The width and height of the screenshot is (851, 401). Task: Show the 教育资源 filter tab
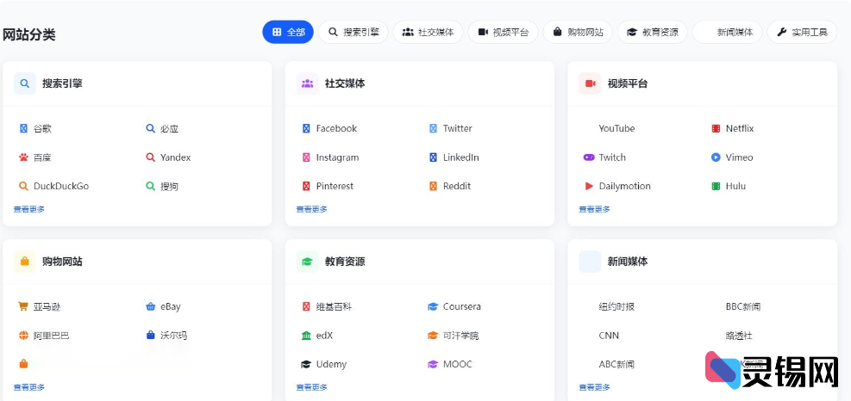tap(653, 32)
